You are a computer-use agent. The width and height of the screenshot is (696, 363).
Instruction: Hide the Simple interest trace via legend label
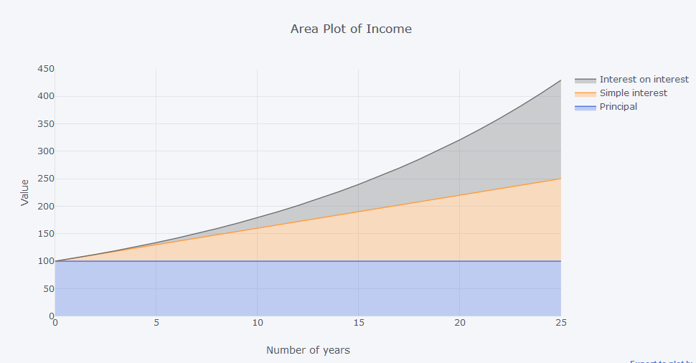[633, 93]
